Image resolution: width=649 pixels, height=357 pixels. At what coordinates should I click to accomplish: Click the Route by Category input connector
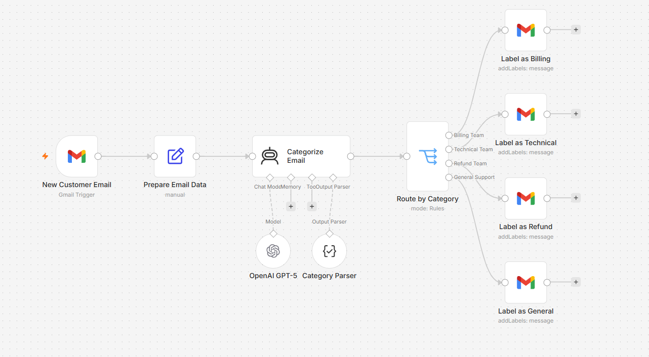407,156
